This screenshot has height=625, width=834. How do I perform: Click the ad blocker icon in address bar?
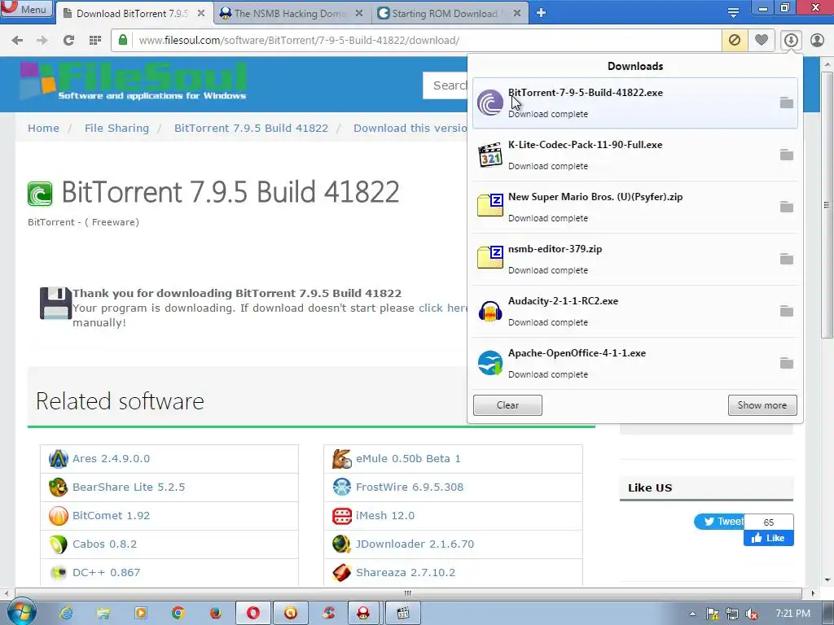click(735, 40)
